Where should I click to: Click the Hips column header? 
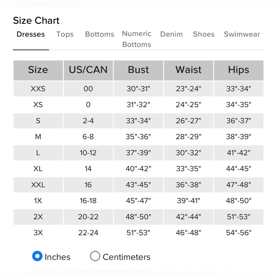click(238, 70)
